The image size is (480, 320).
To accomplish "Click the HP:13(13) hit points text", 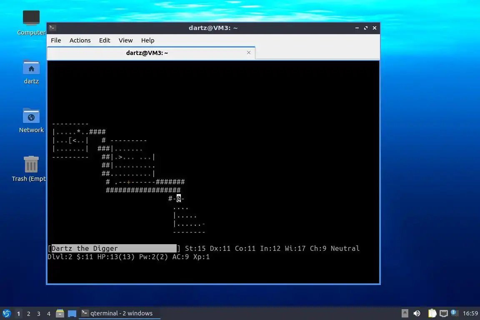I will tap(116, 257).
